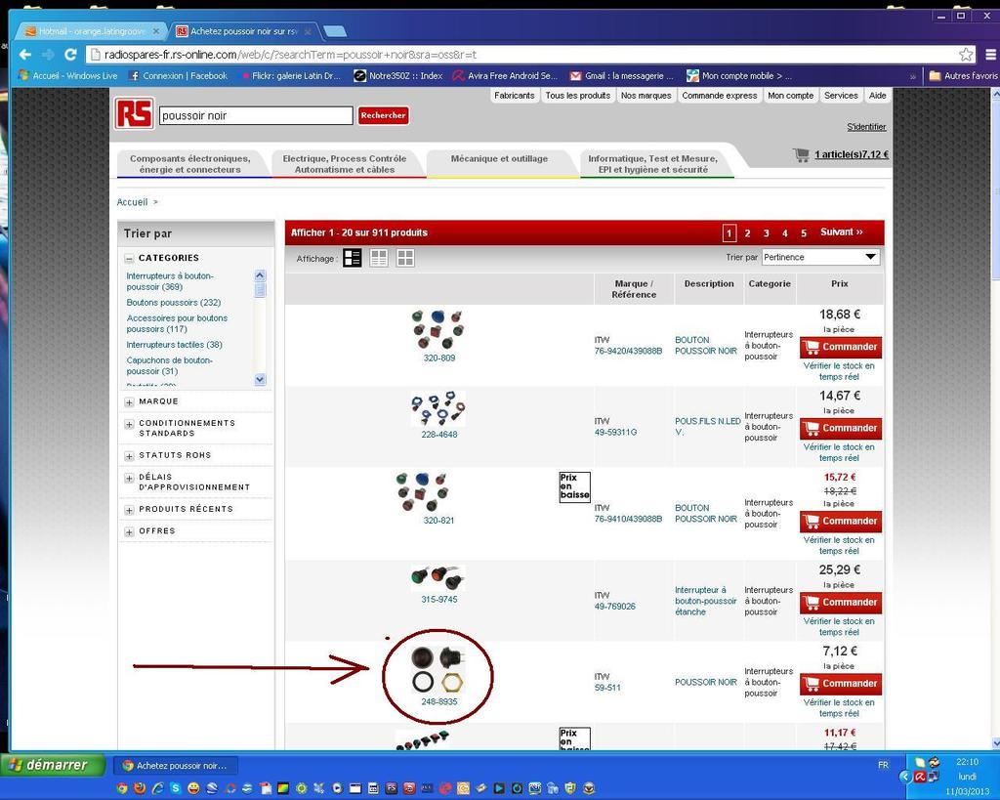Image resolution: width=1000 pixels, height=800 pixels.
Task: Switch to detailed list view display
Action: coord(352,258)
